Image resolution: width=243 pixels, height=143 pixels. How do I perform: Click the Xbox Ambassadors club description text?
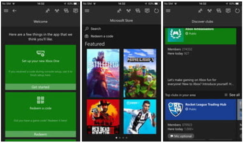(x=201, y=82)
